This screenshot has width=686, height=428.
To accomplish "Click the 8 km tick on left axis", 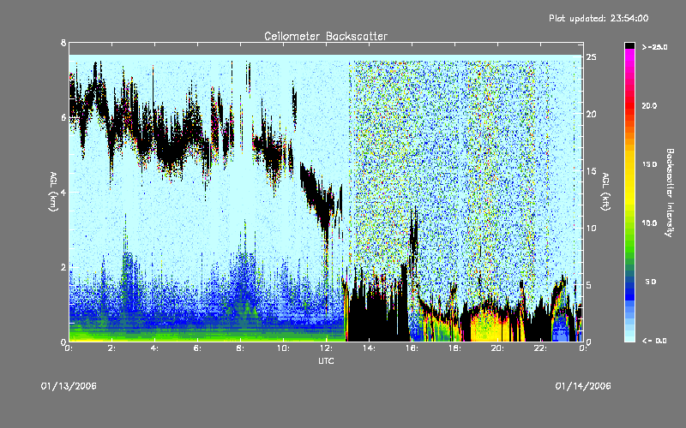I will click(x=63, y=43).
